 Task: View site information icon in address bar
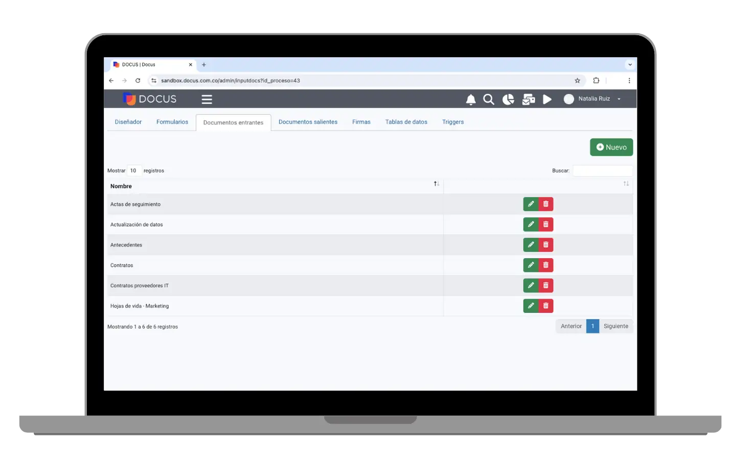coord(153,81)
